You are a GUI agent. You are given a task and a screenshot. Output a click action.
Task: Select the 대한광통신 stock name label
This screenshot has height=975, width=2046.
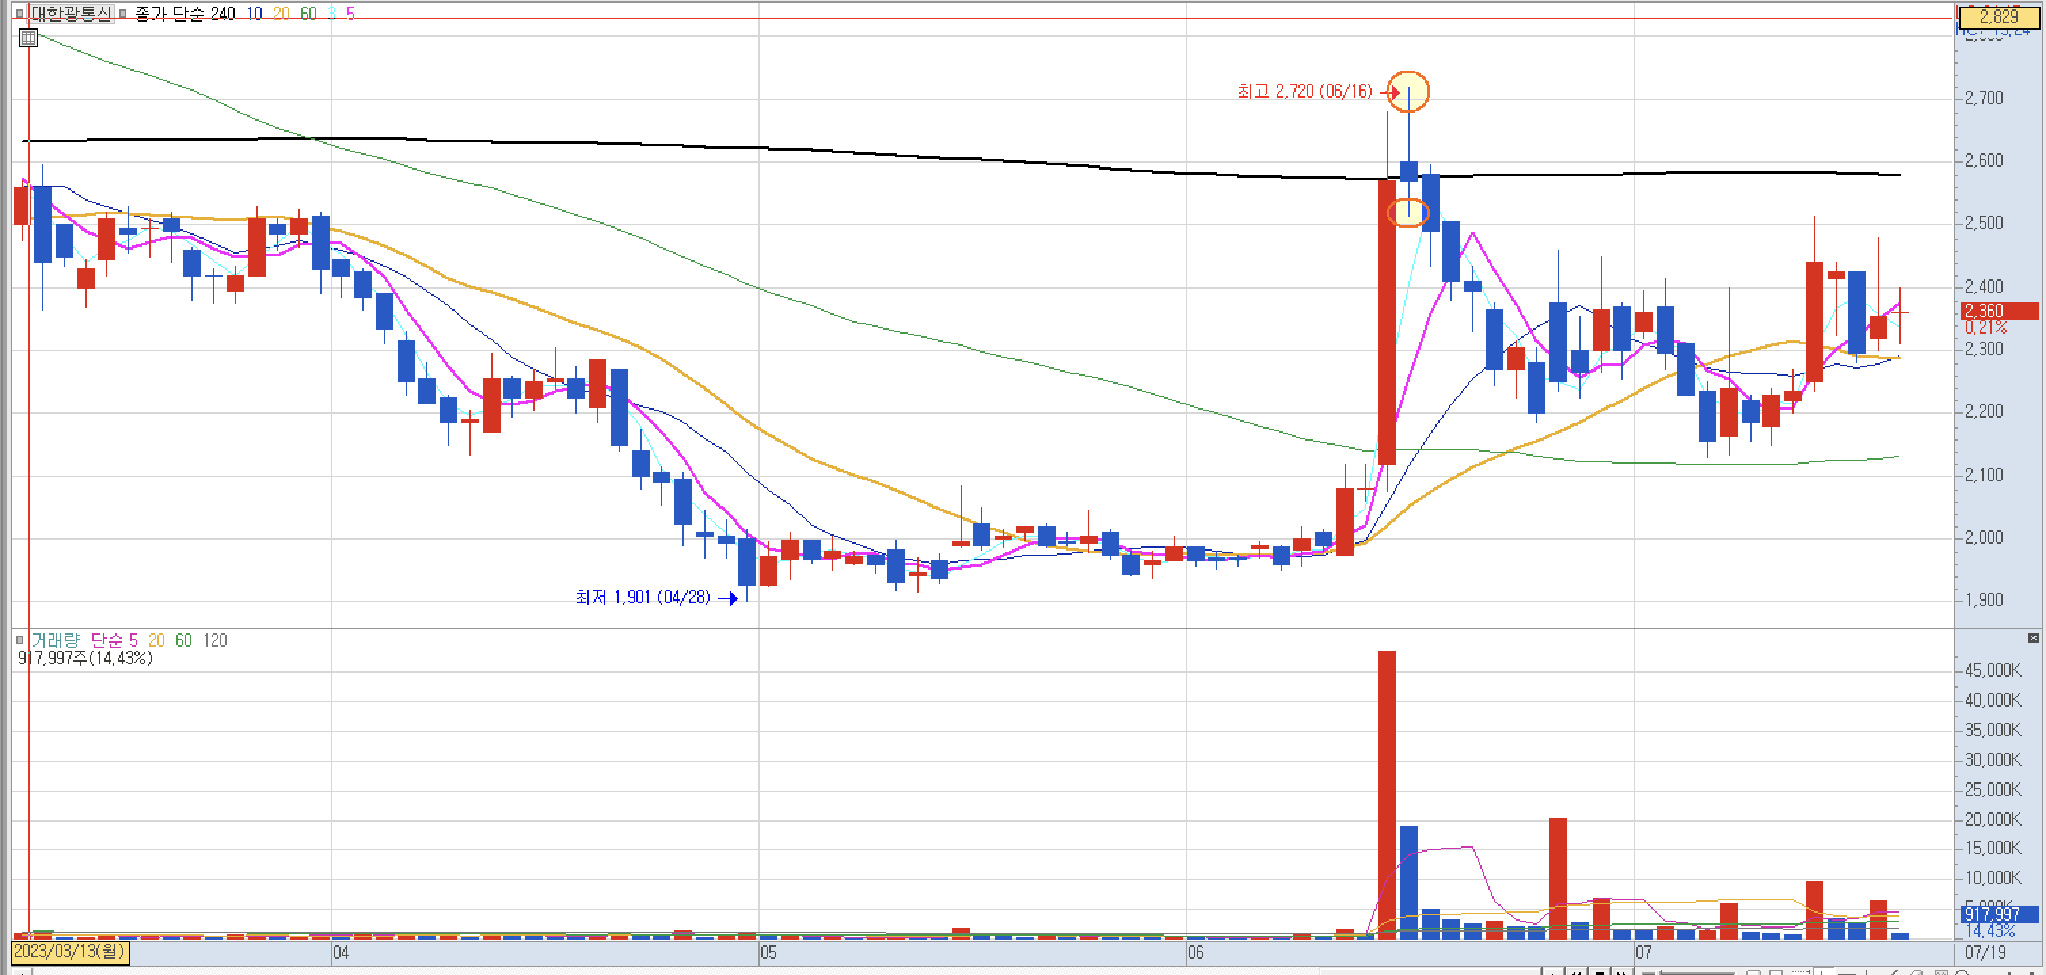click(71, 14)
